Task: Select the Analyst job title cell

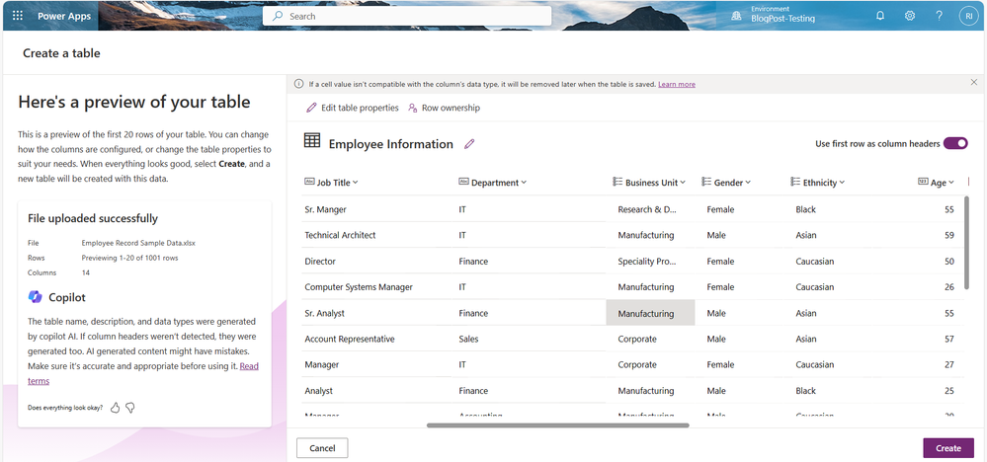Action: click(377, 390)
